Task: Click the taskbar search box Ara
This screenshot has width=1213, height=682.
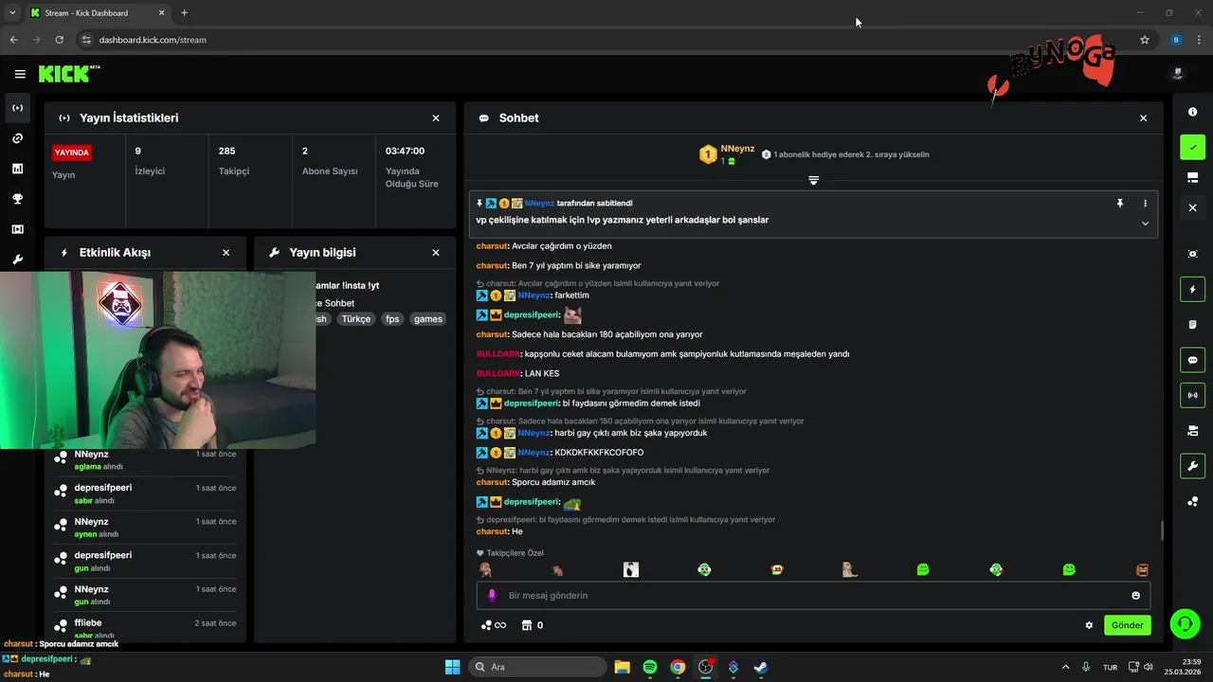Action: 538,667
